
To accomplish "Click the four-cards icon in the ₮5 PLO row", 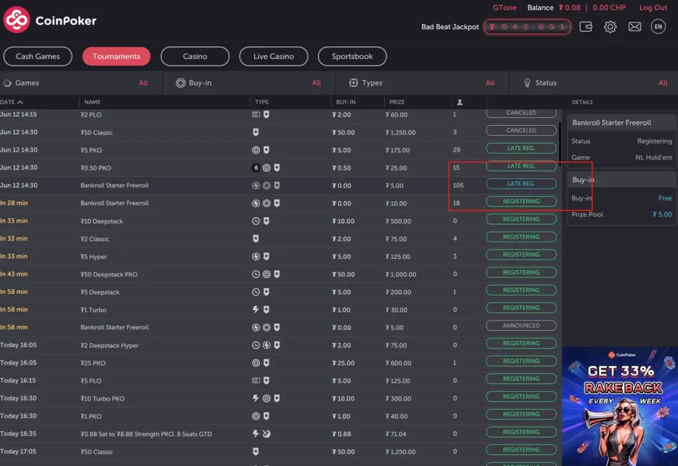I will [256, 381].
